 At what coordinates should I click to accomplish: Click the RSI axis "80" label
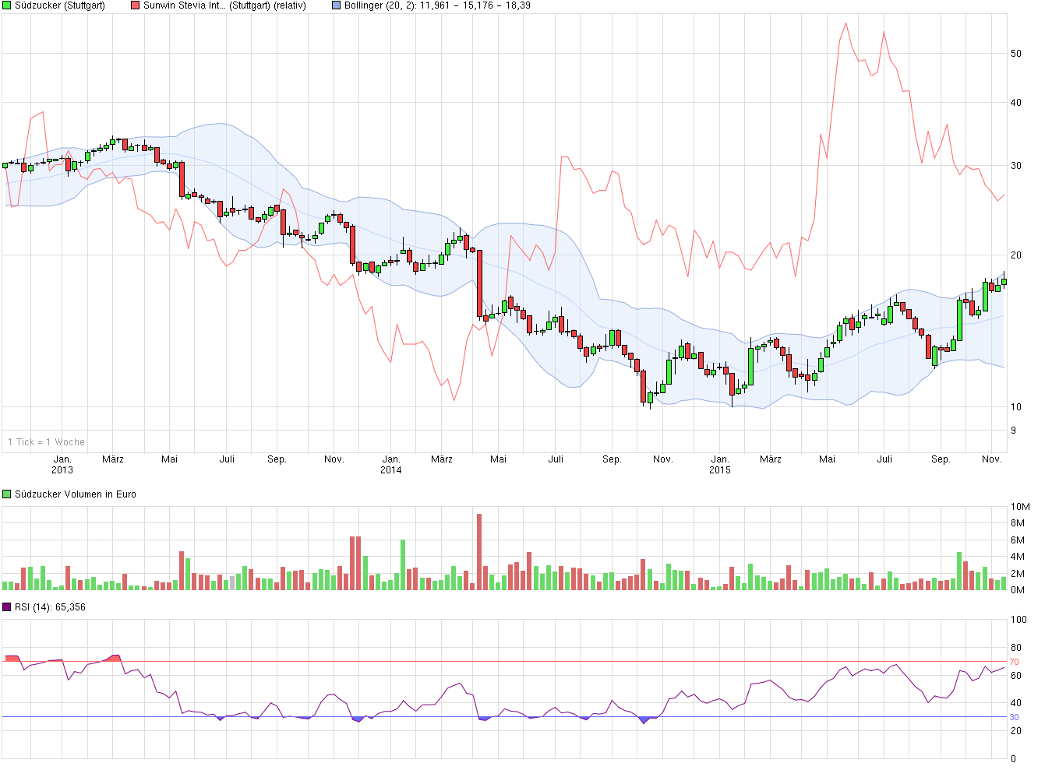(1016, 648)
